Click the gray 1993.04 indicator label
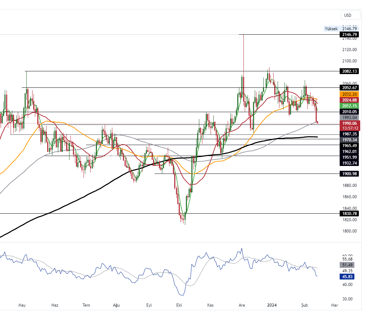 point(349,118)
